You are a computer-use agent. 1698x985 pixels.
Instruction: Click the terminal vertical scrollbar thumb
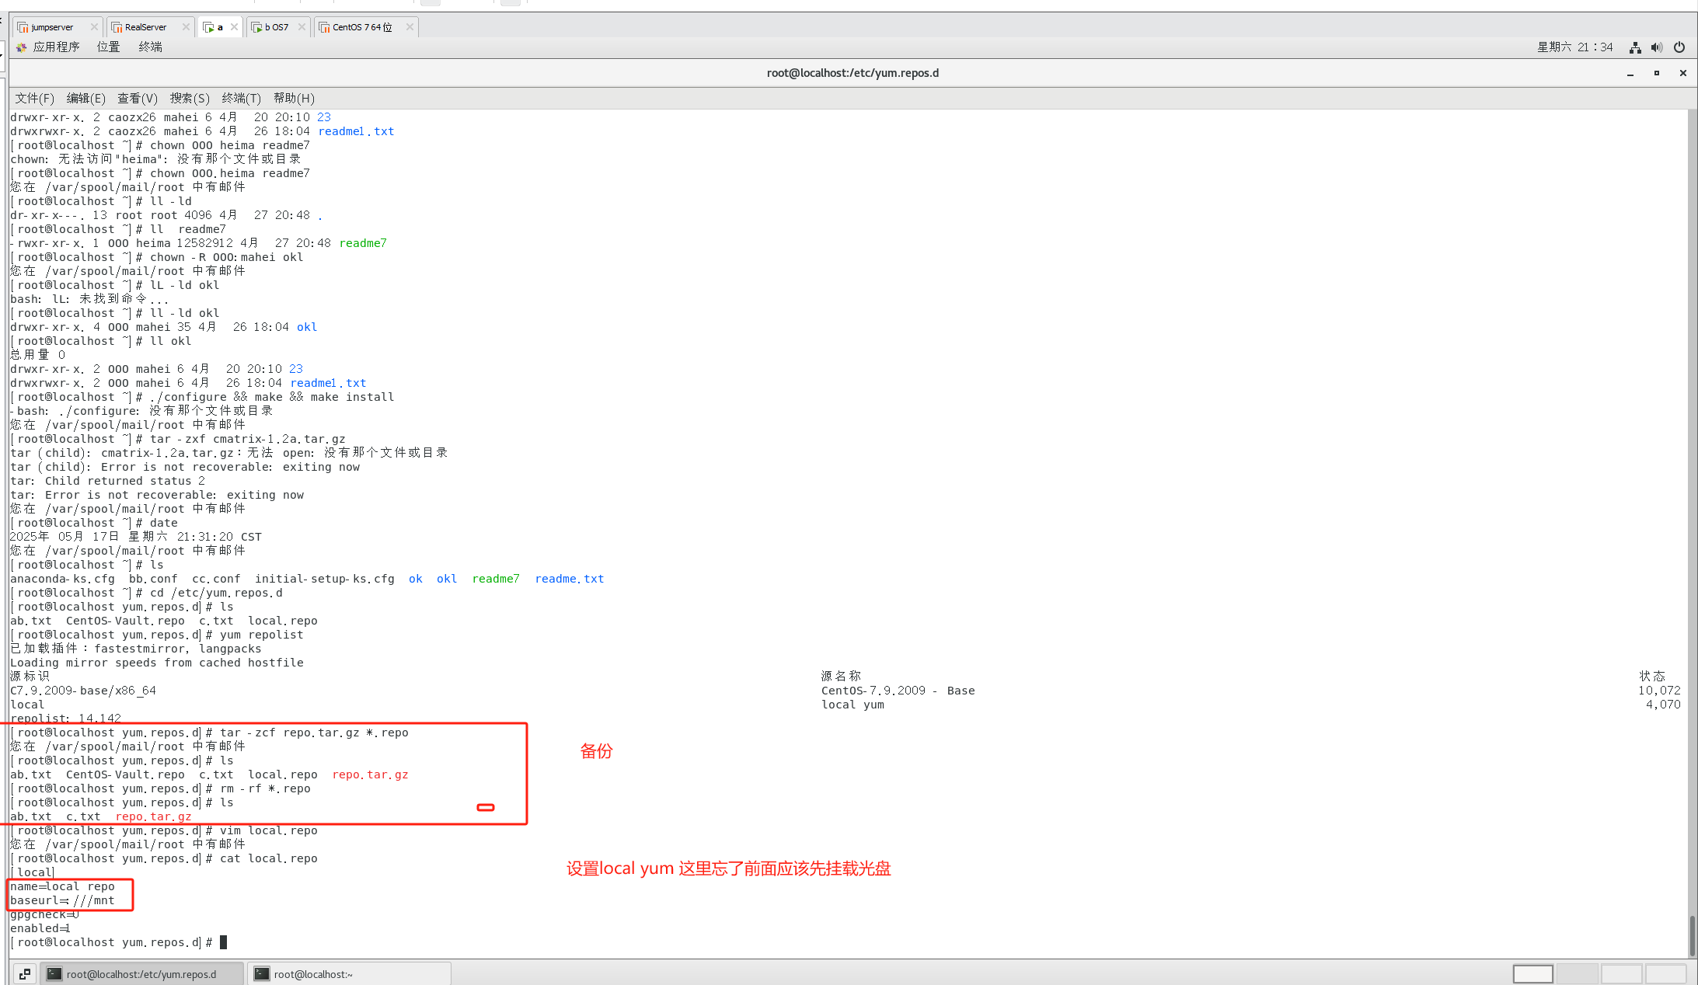tap(1692, 935)
